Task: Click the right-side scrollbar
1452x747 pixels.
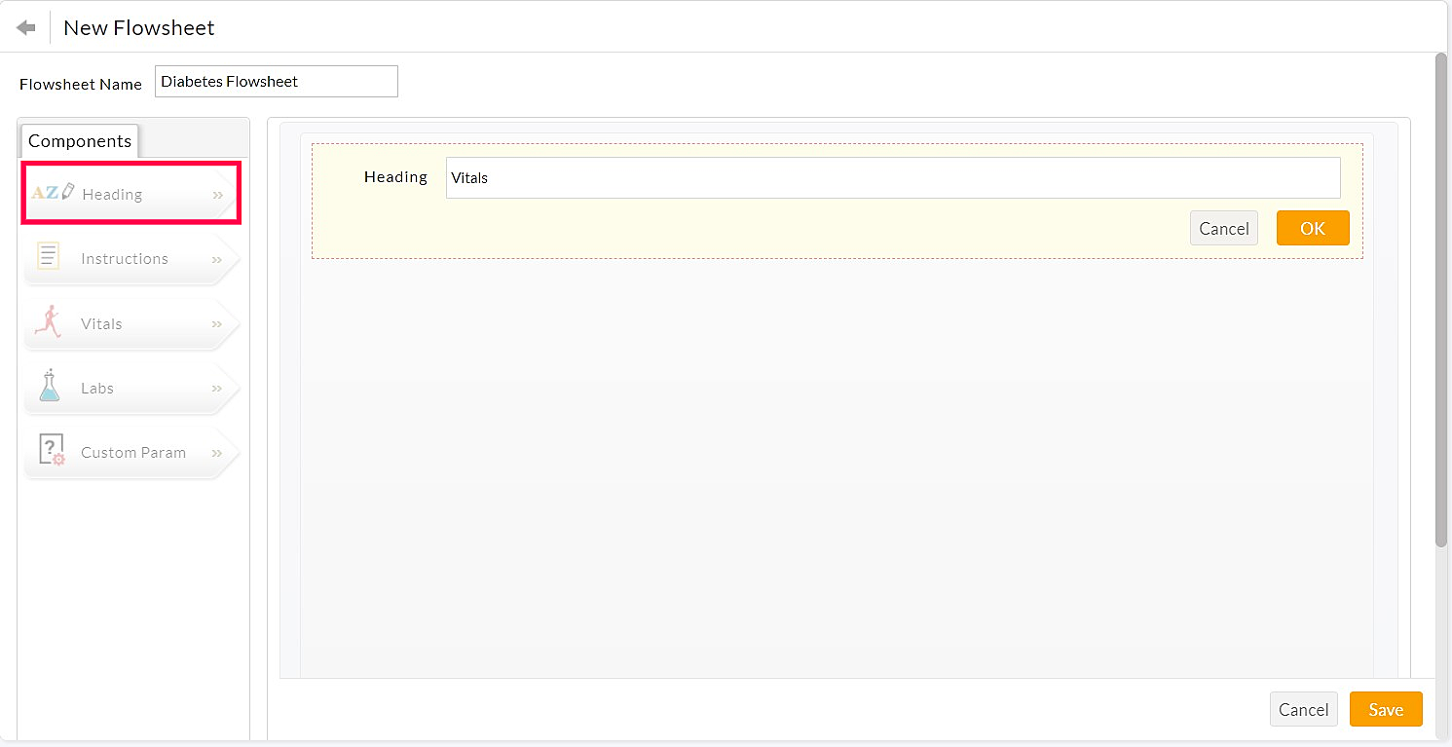Action: point(1444,292)
